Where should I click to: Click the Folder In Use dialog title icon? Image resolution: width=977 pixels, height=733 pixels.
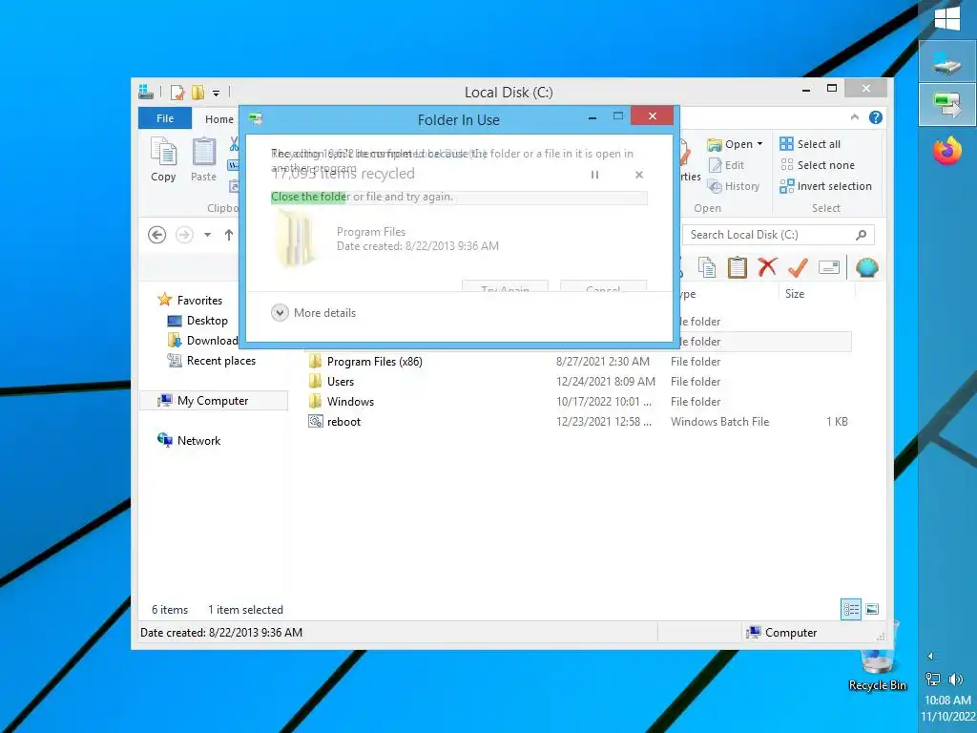[256, 118]
